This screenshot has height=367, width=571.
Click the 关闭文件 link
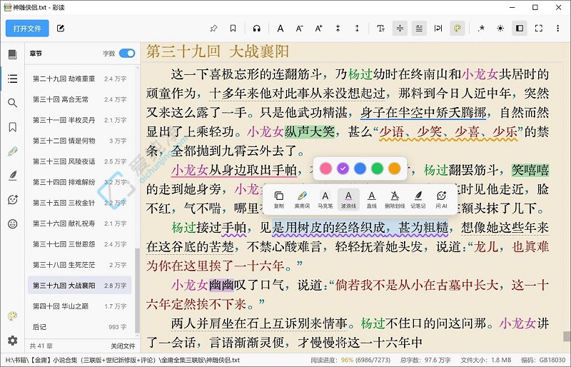click(123, 346)
